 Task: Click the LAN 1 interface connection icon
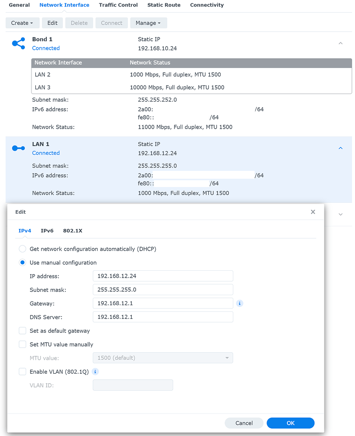(18, 148)
